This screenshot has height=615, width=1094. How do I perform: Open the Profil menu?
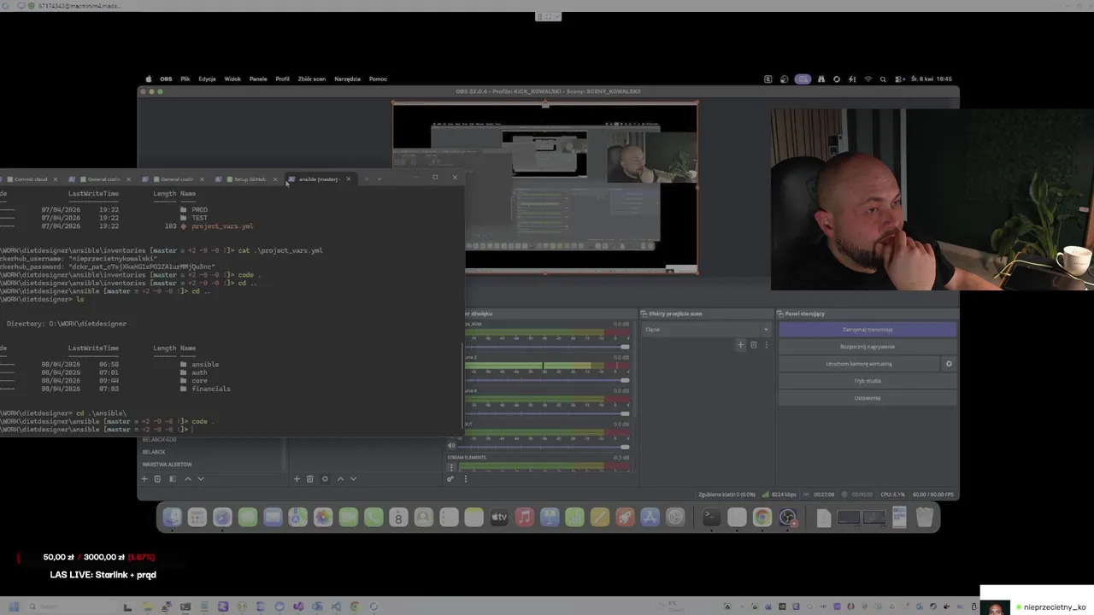(x=282, y=79)
